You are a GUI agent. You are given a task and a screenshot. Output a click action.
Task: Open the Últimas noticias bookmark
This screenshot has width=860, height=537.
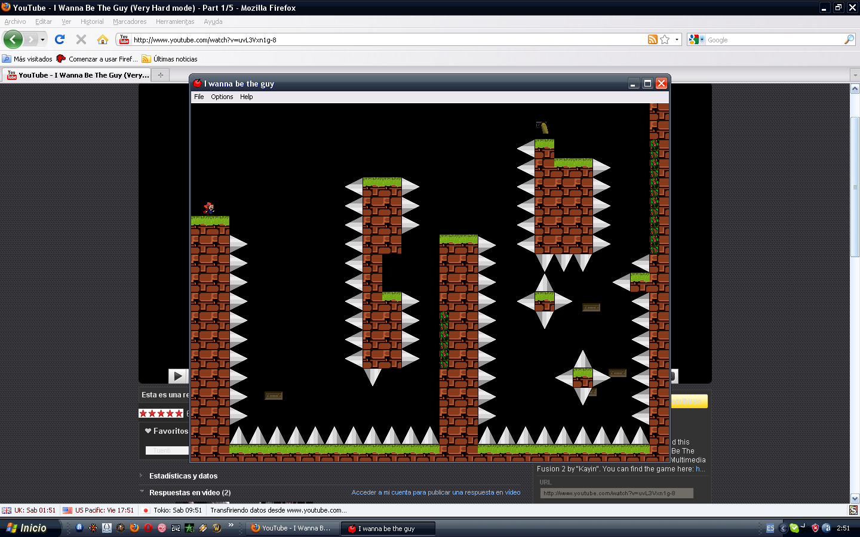click(174, 59)
